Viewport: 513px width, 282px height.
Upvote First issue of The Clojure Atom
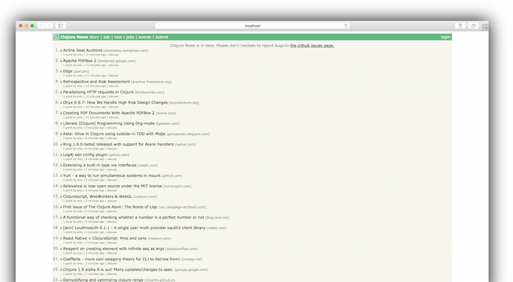(61, 208)
